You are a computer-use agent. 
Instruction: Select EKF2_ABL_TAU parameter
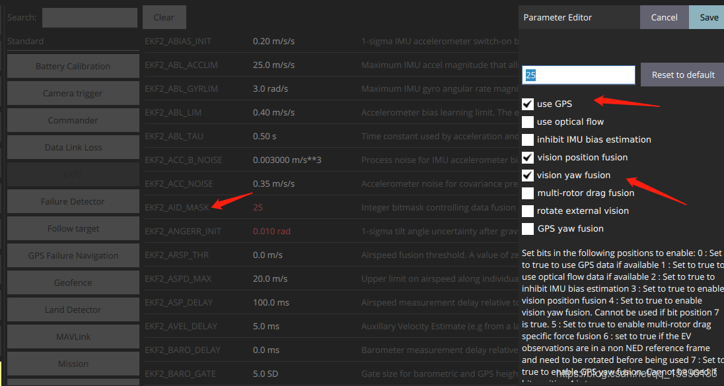[x=330, y=136]
